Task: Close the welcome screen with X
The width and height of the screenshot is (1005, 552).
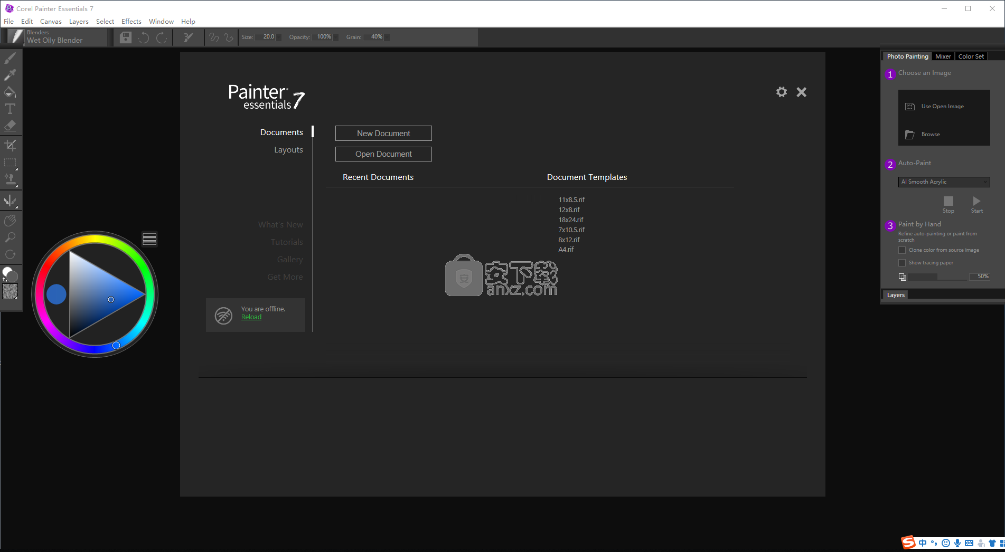Action: point(802,92)
